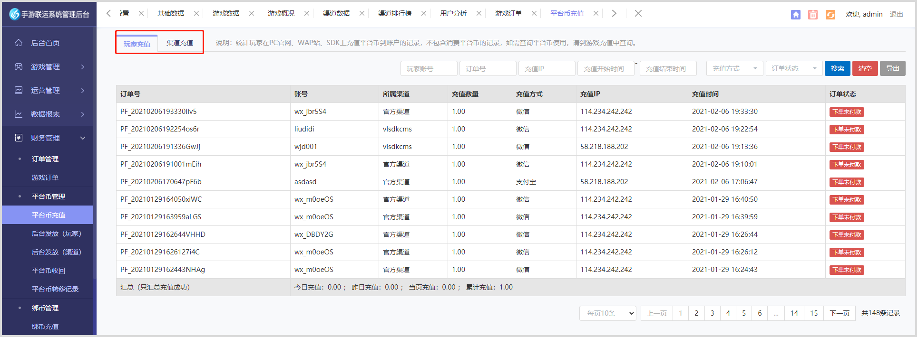Open 绑币充值 in sidebar
Viewport: 918px width, 337px height.
pyautogui.click(x=45, y=327)
